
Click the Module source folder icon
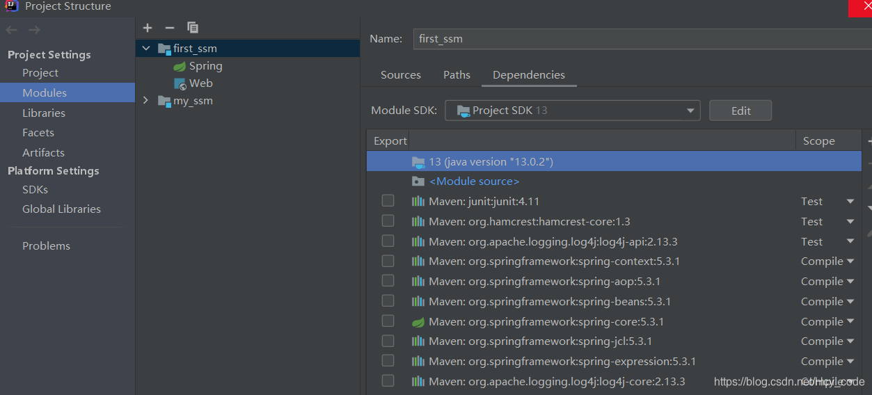click(418, 182)
